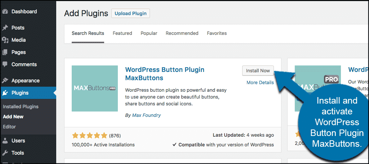369x164 pixels.
Task: Open Installed Plugins submenu
Action: point(21,107)
